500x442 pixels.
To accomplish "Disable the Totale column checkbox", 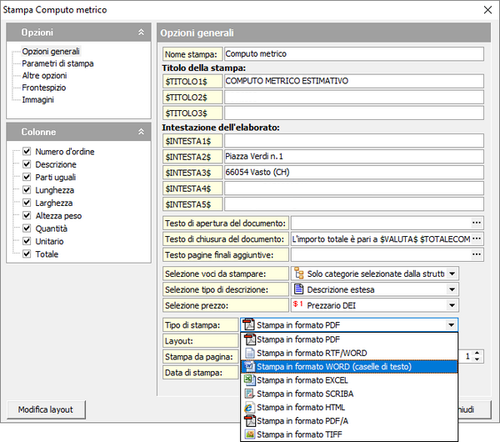I will click(27, 254).
